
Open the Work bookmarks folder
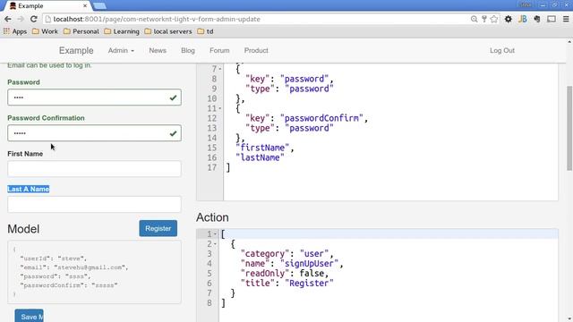click(x=45, y=31)
